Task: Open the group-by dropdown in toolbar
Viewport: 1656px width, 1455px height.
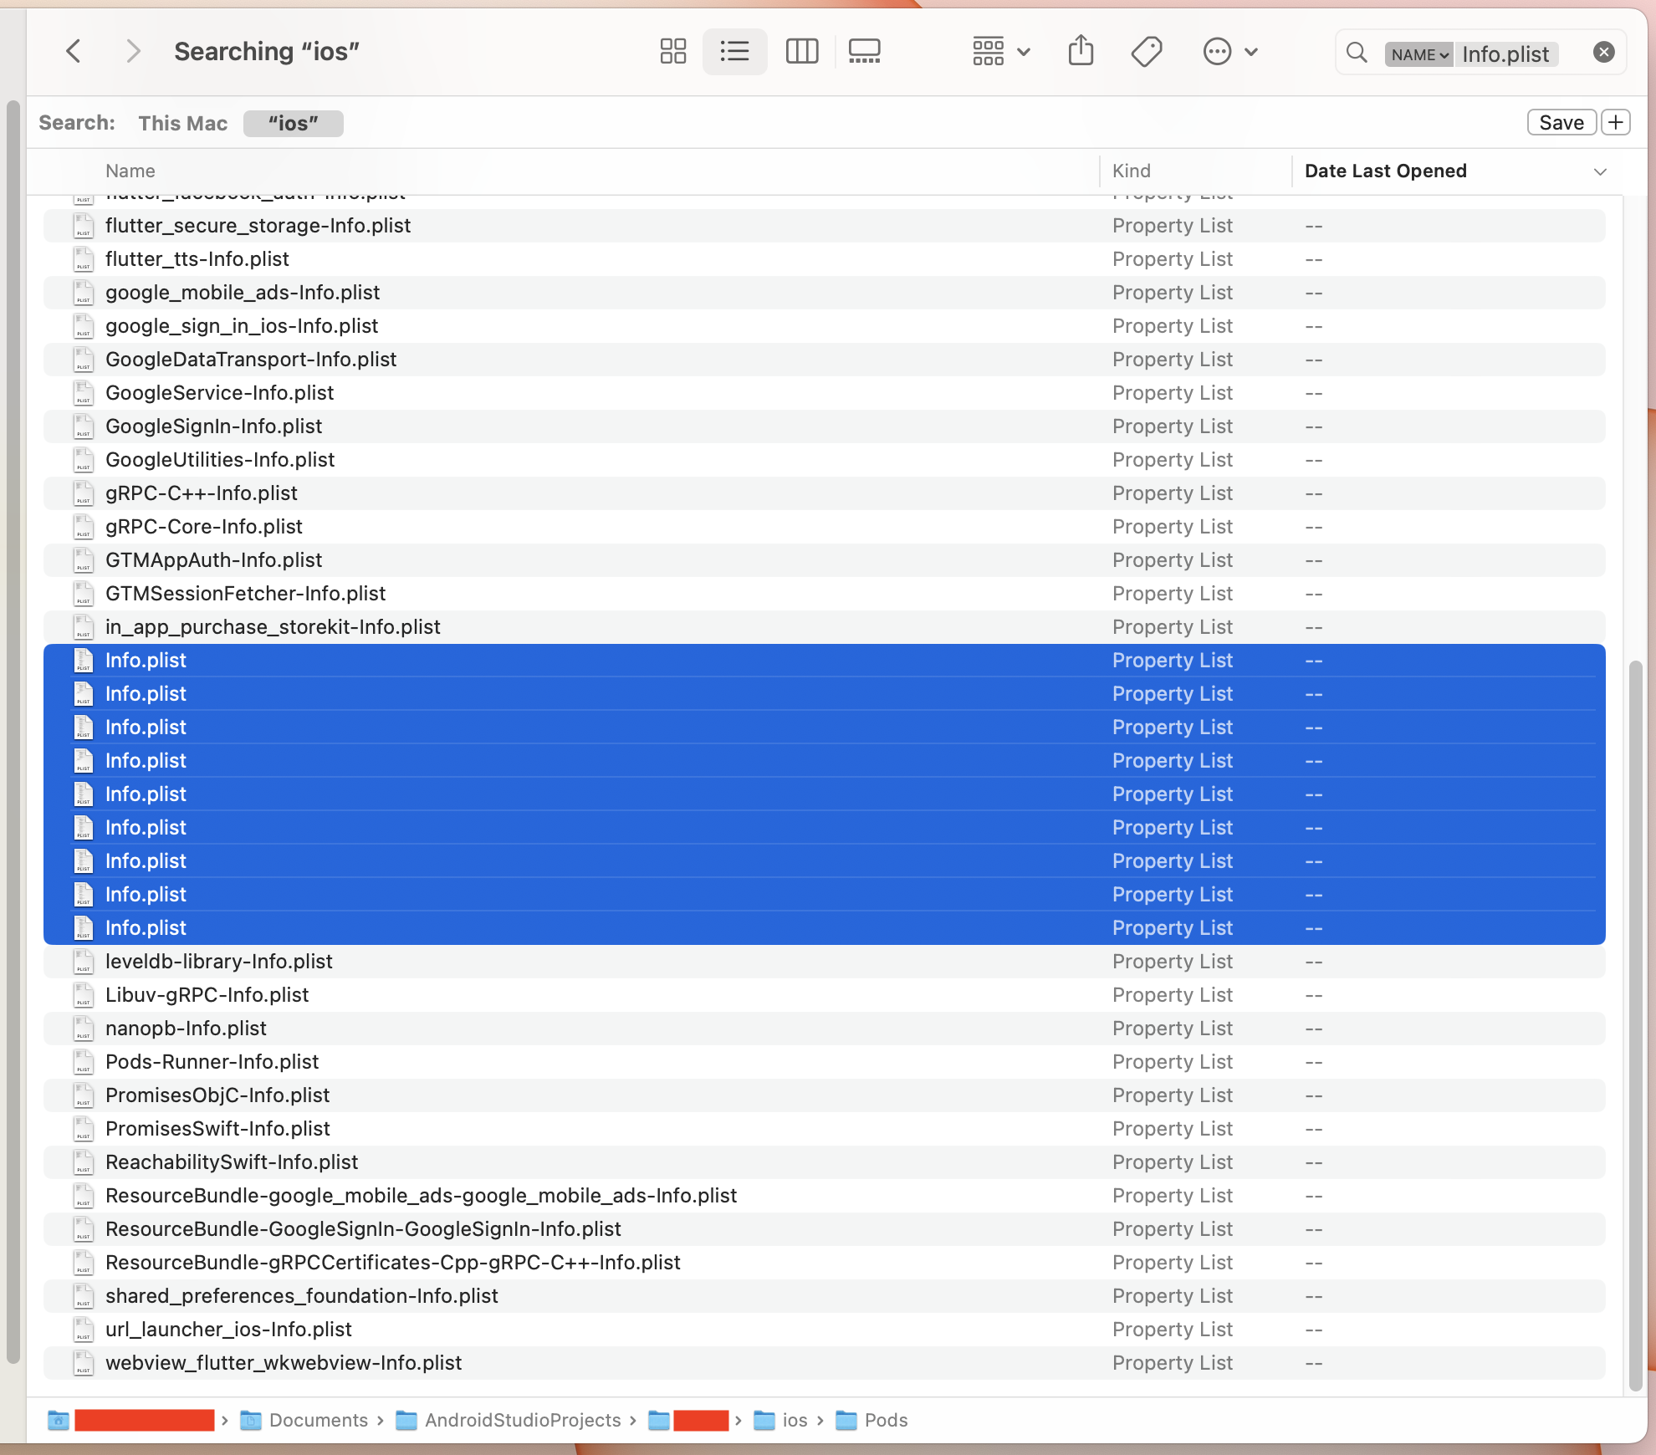Action: point(1000,52)
